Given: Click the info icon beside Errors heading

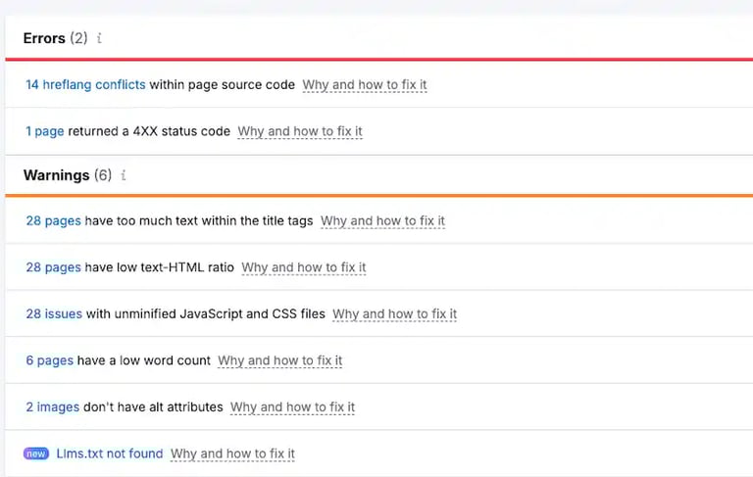Looking at the screenshot, I should tap(99, 38).
